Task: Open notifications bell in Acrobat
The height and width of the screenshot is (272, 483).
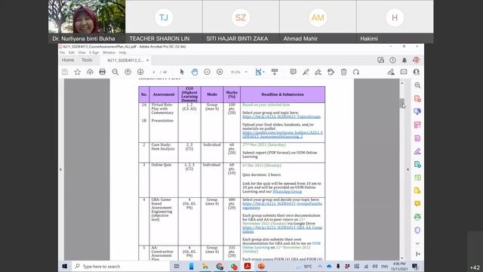Action: (405, 60)
